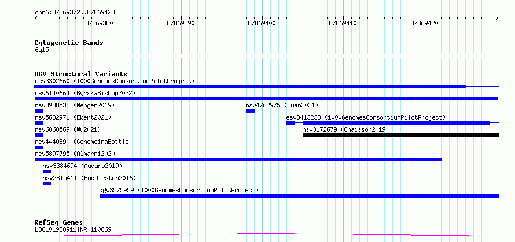Select the small nsv4440890 variant block

39,147
